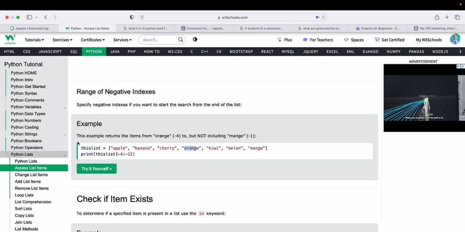Open Spaces link
465x232 pixels.
(x=353, y=39)
